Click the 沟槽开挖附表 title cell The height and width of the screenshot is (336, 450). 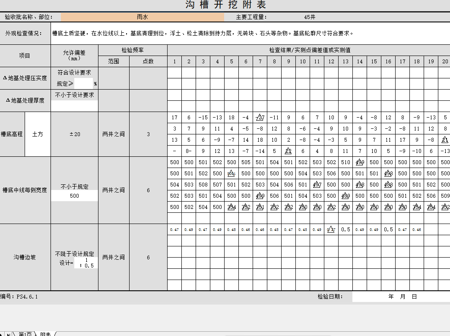(225, 5)
